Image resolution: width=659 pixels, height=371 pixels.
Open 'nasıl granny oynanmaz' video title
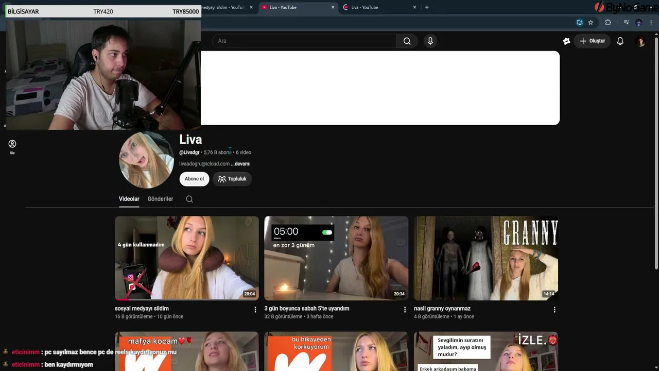(x=442, y=309)
